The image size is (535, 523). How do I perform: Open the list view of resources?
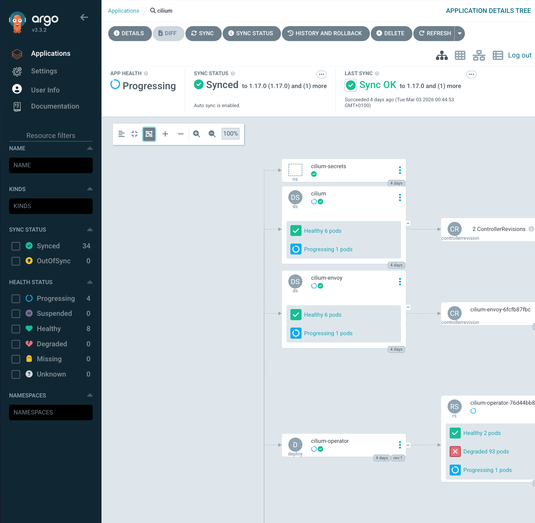[498, 55]
